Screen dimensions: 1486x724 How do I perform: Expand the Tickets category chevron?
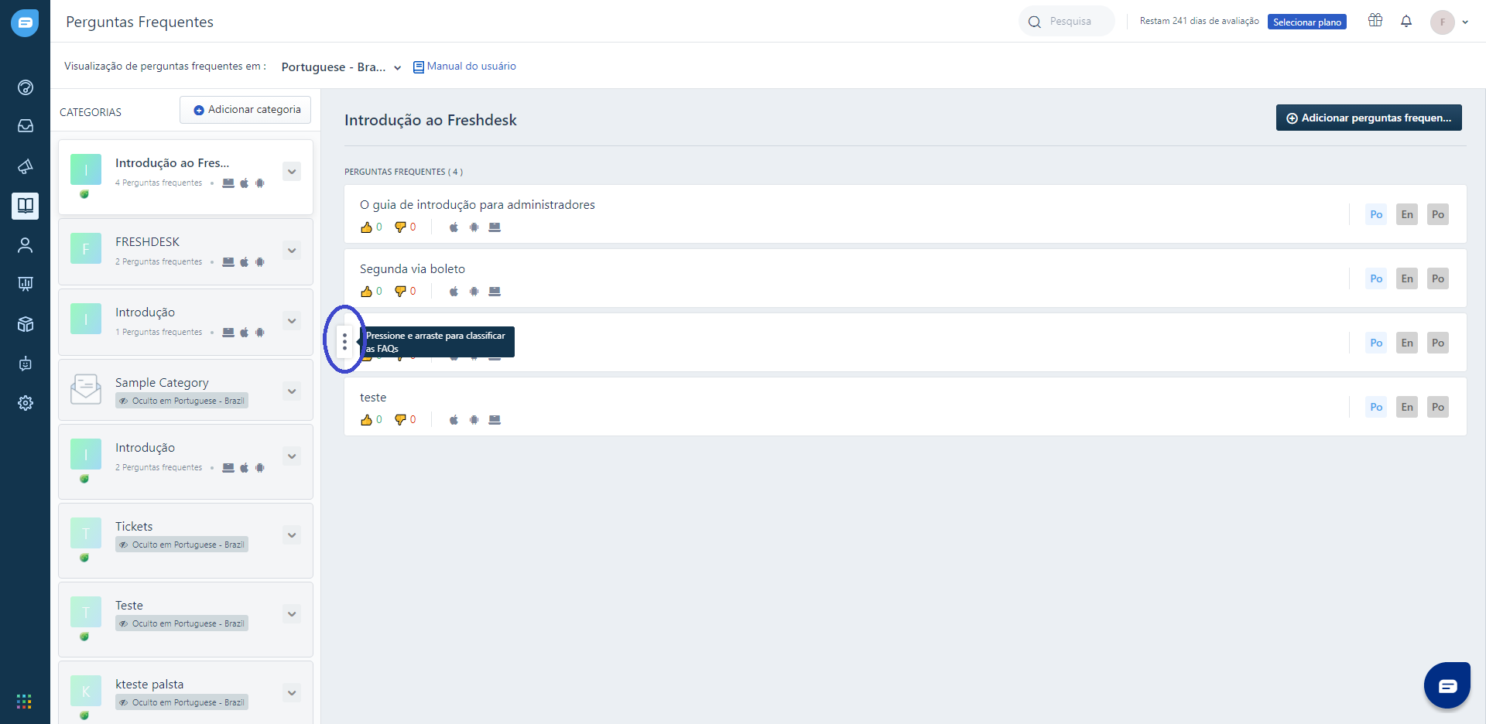292,535
